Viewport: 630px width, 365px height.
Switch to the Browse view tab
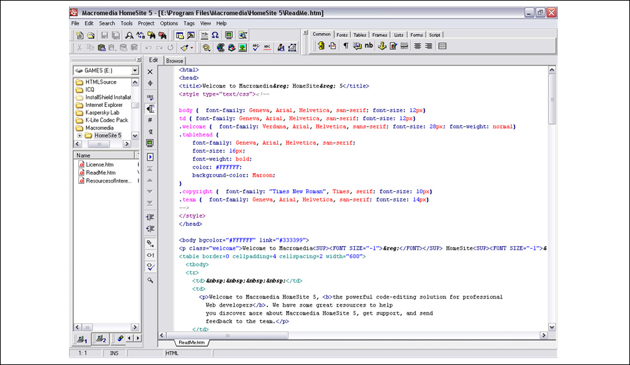point(174,61)
